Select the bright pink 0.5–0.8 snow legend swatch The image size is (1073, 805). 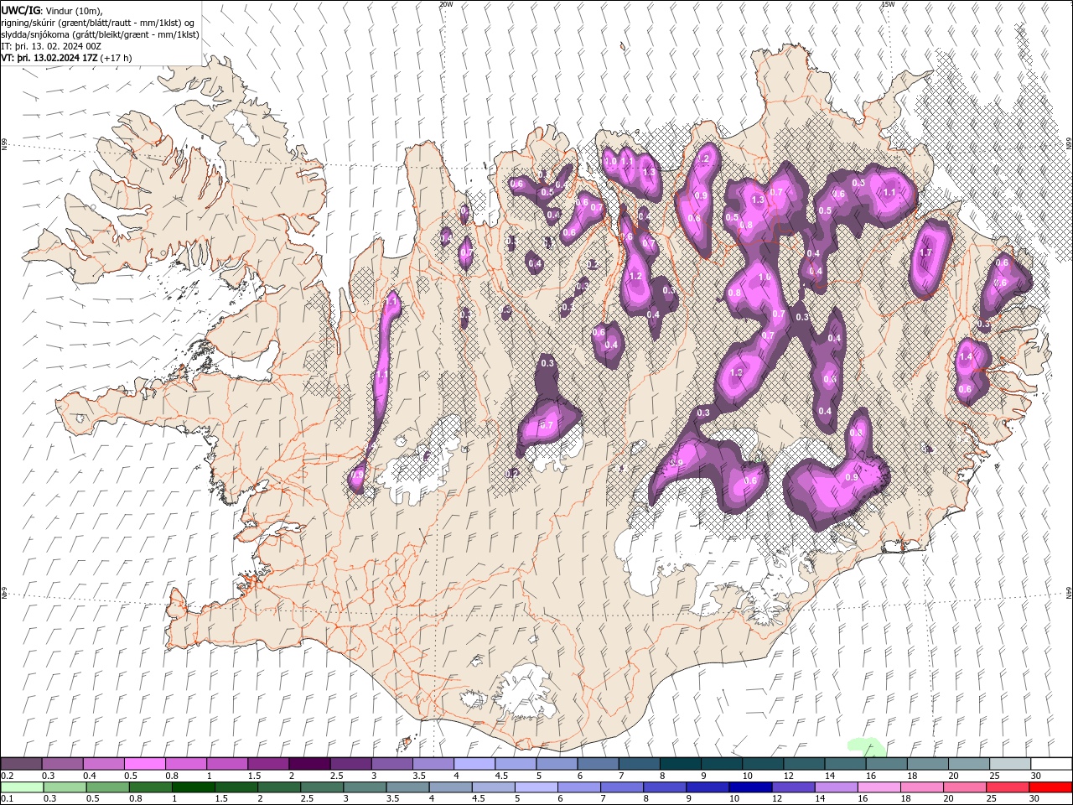coord(145,764)
